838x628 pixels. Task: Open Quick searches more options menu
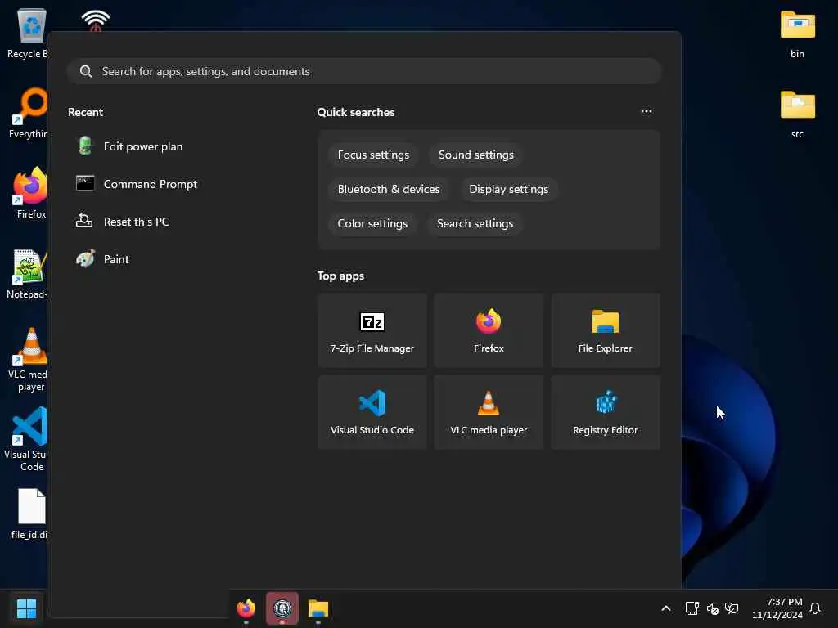pyautogui.click(x=647, y=111)
